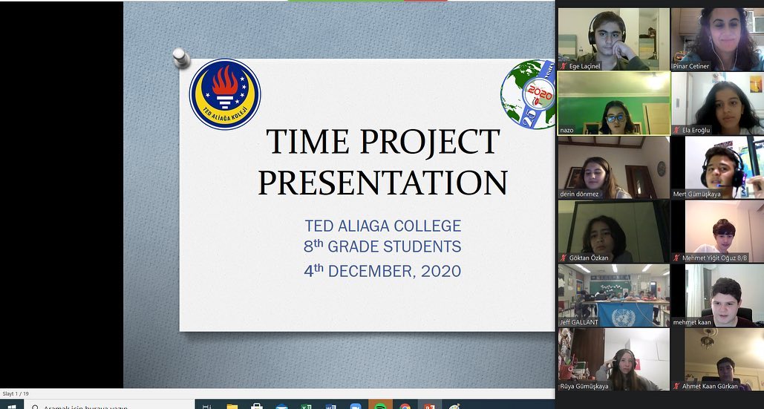The height and width of the screenshot is (409, 764).
Task: Click the 'Pinar Cetiner' name label
Action: tap(692, 66)
